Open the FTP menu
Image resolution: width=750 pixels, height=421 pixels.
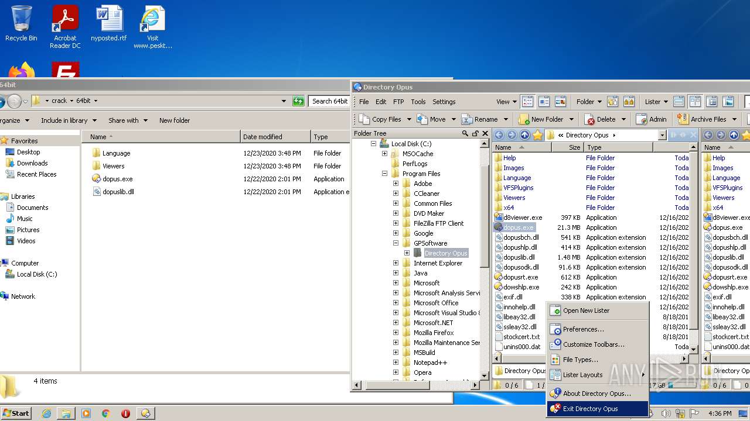pyautogui.click(x=398, y=102)
